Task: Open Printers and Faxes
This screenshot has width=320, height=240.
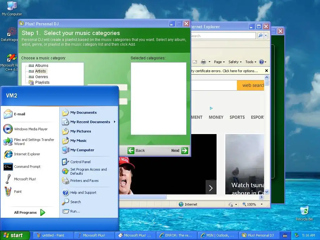Action: click(x=80, y=181)
